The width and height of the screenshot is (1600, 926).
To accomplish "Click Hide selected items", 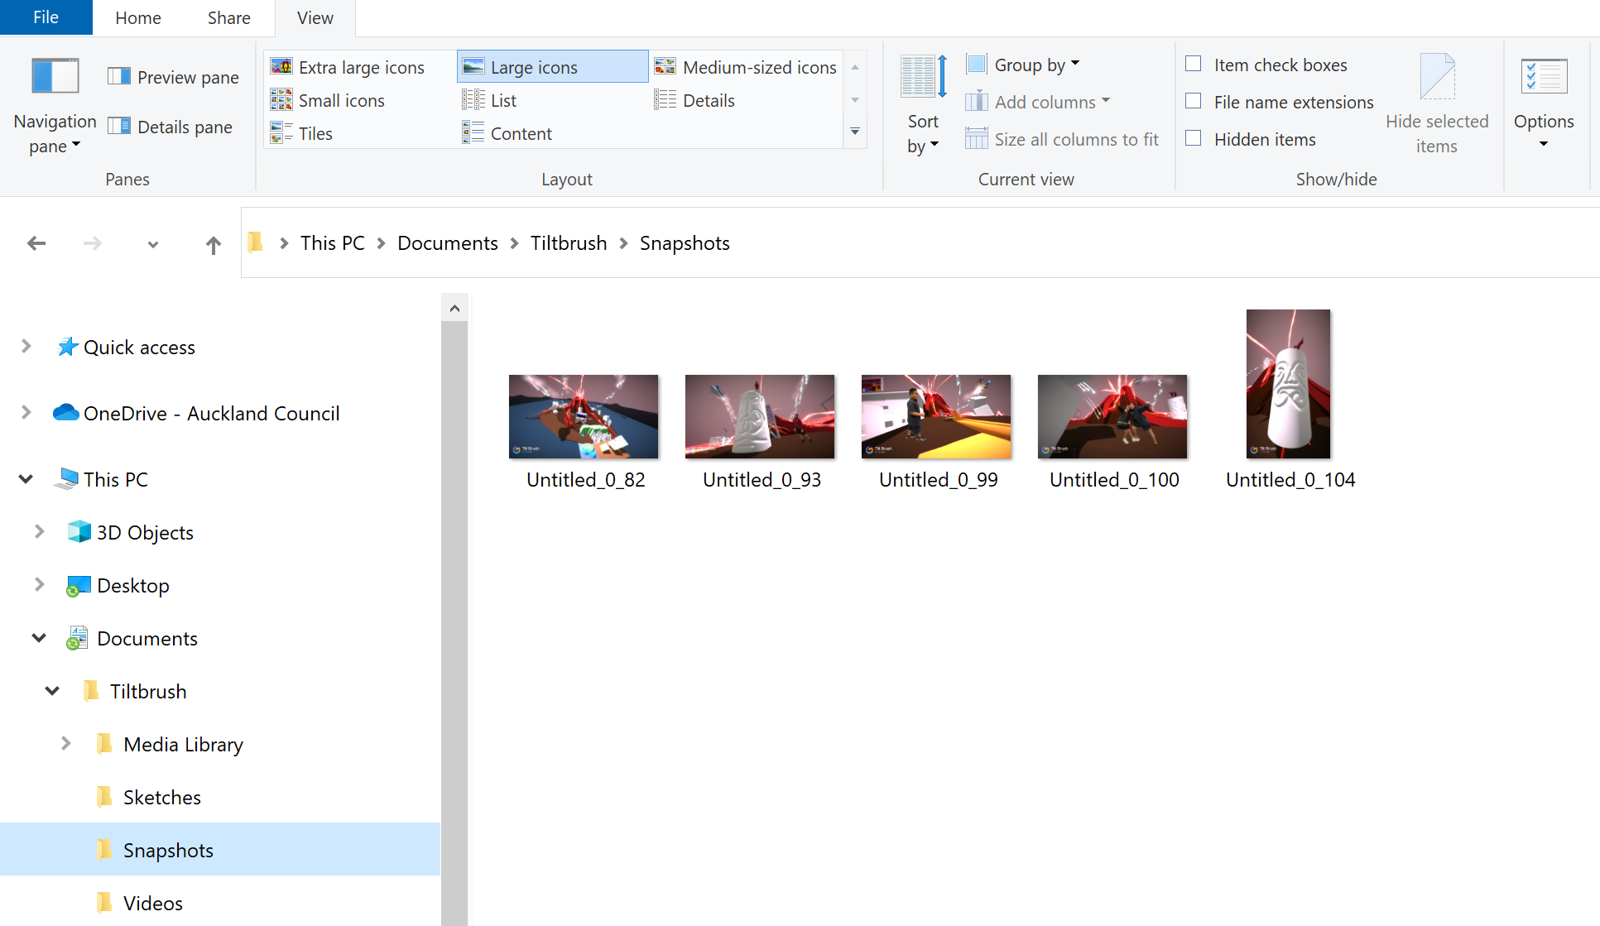I will pos(1437,99).
